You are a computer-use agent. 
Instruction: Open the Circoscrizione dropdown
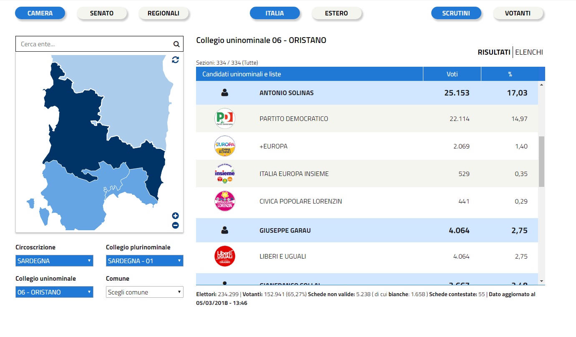click(54, 261)
